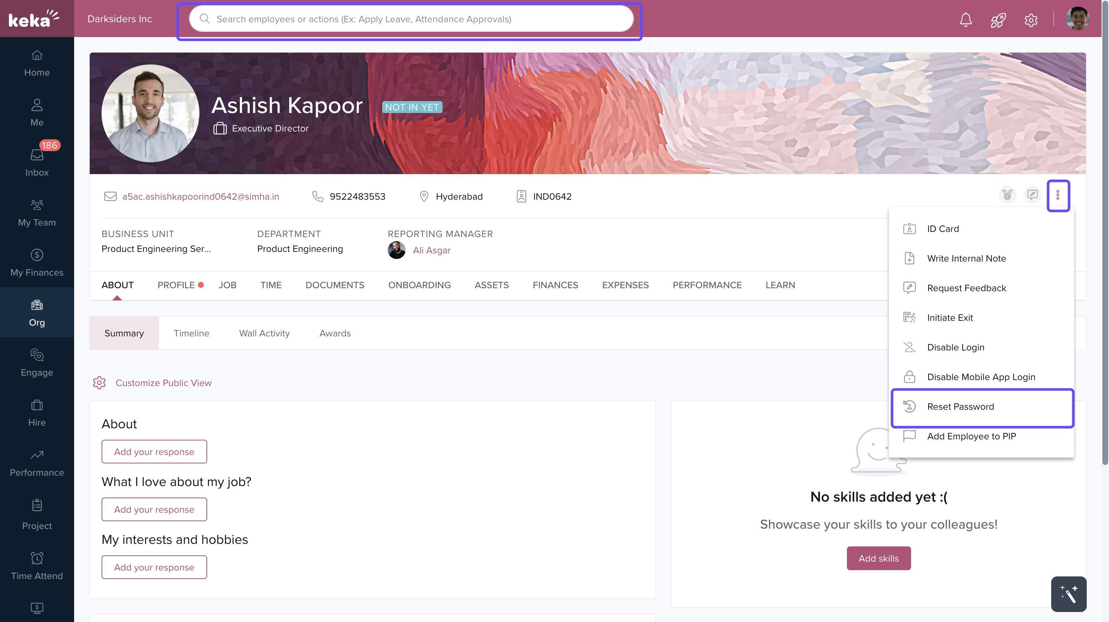This screenshot has width=1109, height=622.
Task: Click the employee search input field
Action: pos(411,19)
